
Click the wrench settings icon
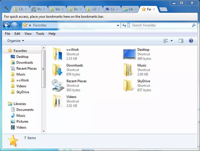tap(6, 8)
